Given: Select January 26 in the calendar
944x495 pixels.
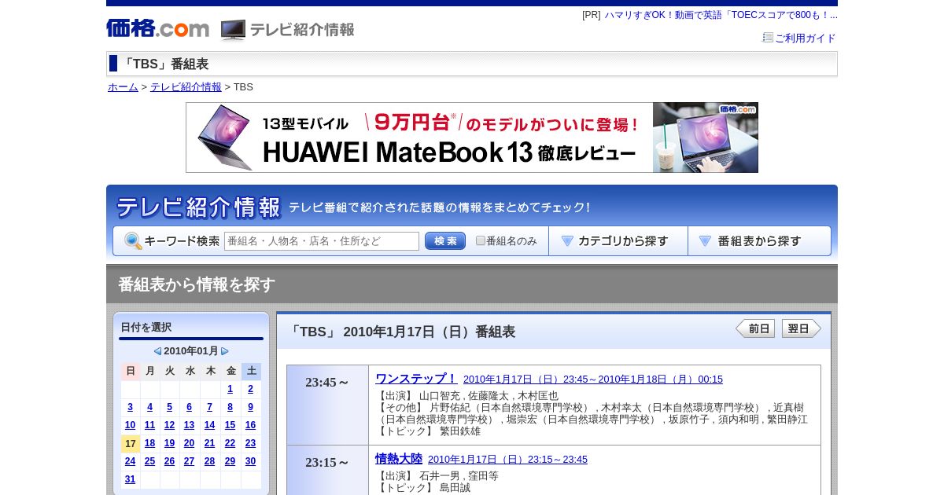Looking at the screenshot, I should [170, 461].
